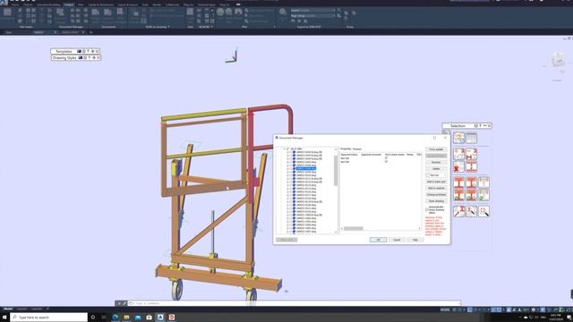Image resolution: width=573 pixels, height=322 pixels.
Task: Click Add to explode button
Action: (436, 188)
